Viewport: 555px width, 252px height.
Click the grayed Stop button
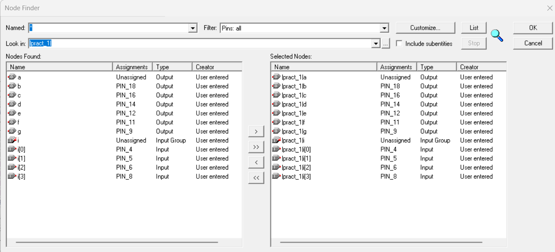pos(474,43)
